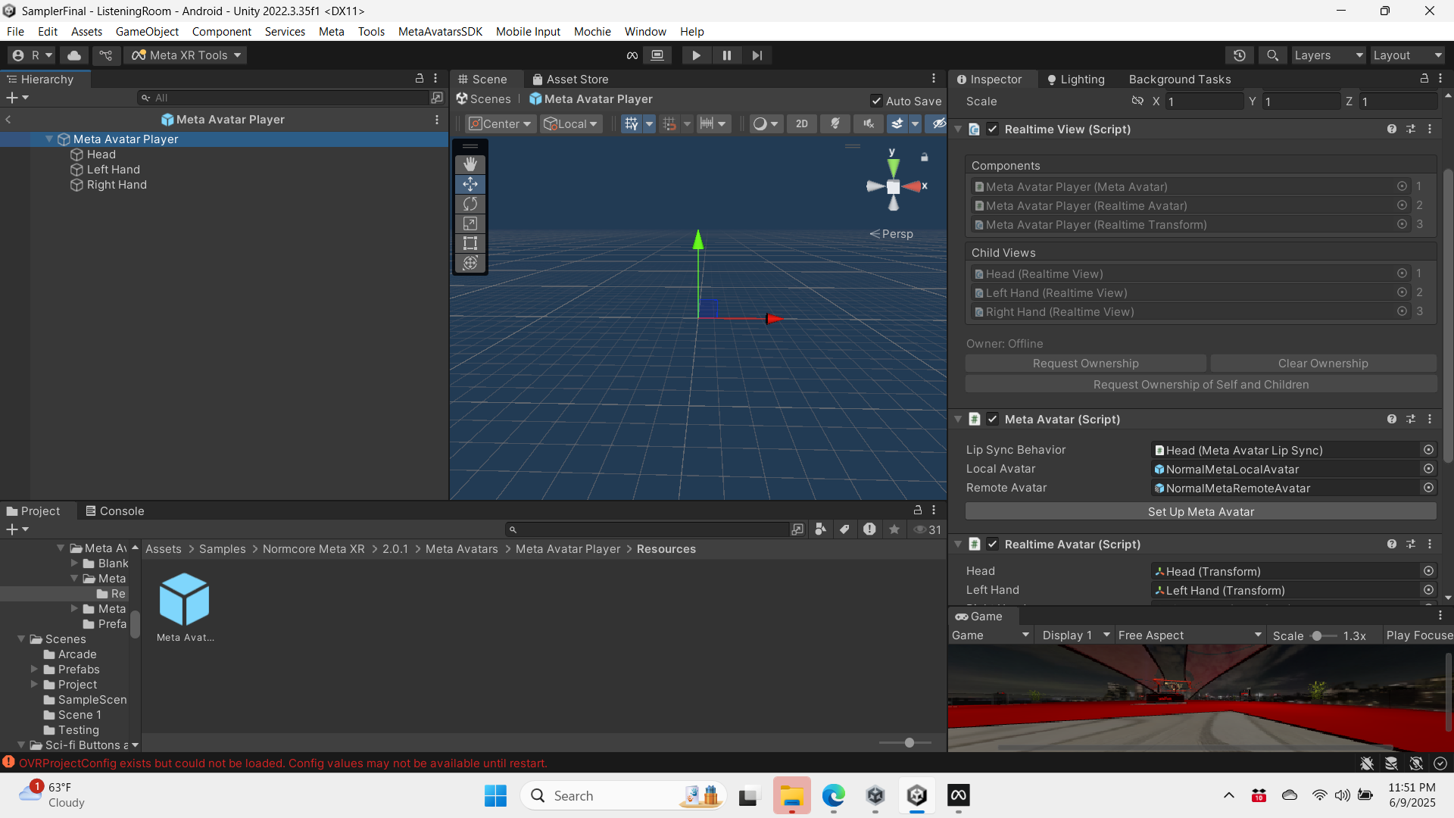The image size is (1454, 818).
Task: Select the Transform tool
Action: coord(470,263)
